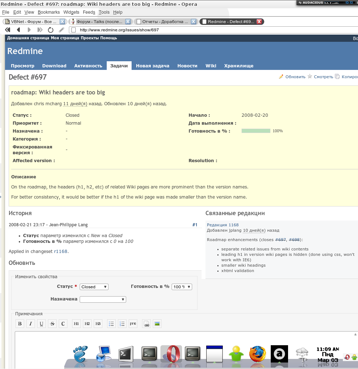Open Моя страница link
The image size is (358, 369).
pos(65,38)
